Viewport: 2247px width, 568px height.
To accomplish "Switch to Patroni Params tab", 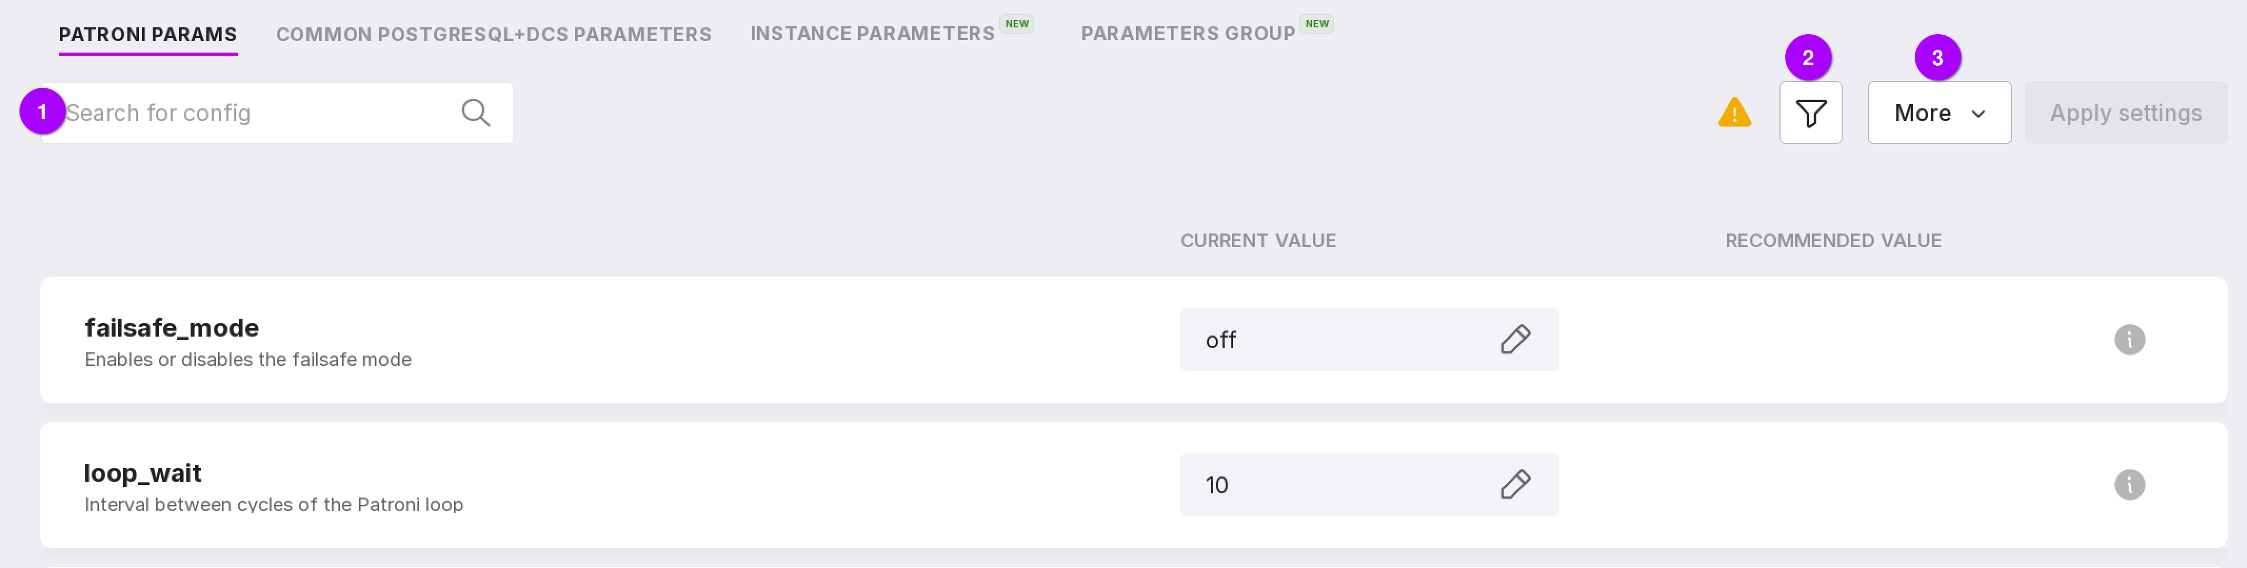I will (x=147, y=35).
